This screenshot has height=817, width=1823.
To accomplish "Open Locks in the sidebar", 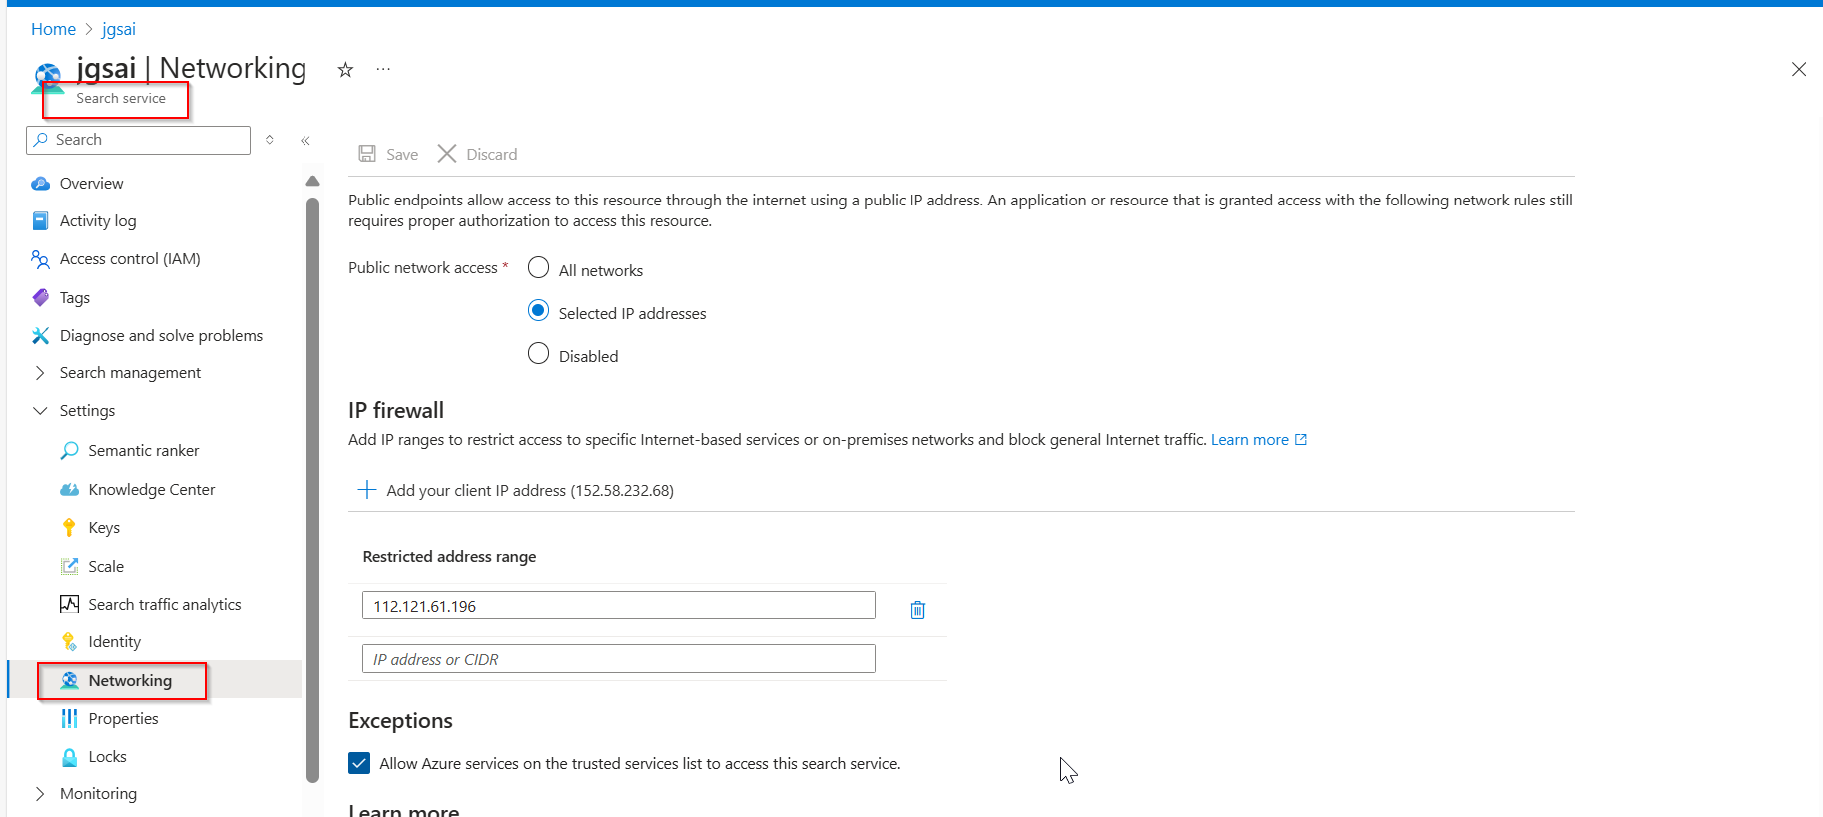I will coord(107,757).
